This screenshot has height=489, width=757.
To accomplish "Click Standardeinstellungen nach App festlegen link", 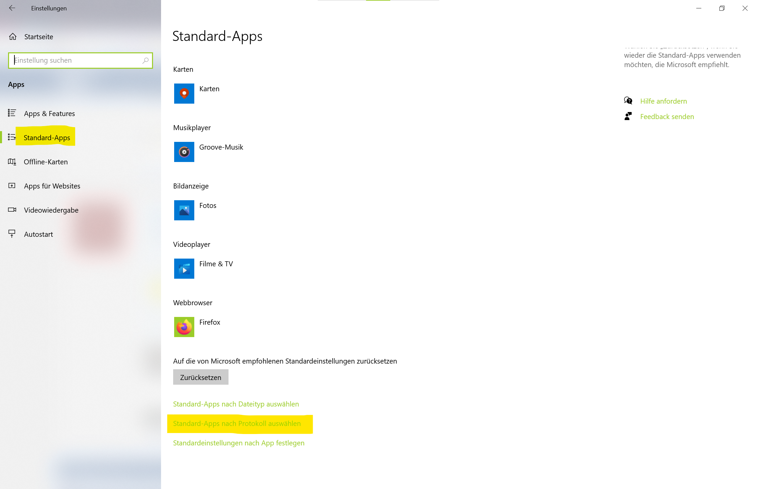I will [x=239, y=443].
